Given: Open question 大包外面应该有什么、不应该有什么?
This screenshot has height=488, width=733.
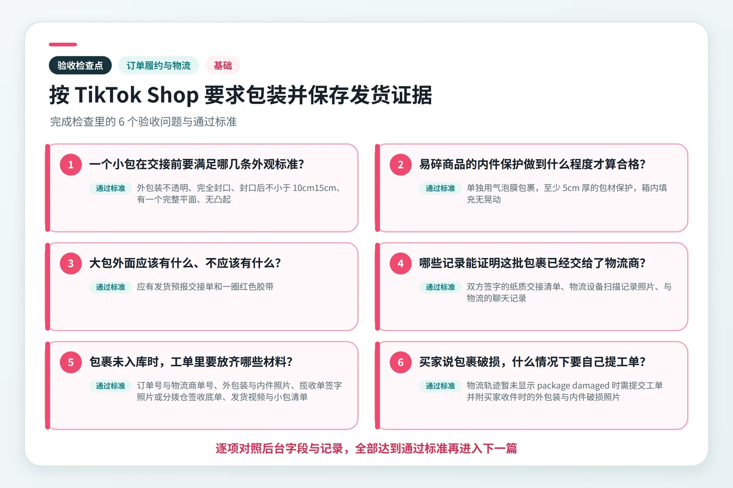Looking at the screenshot, I should 185,263.
